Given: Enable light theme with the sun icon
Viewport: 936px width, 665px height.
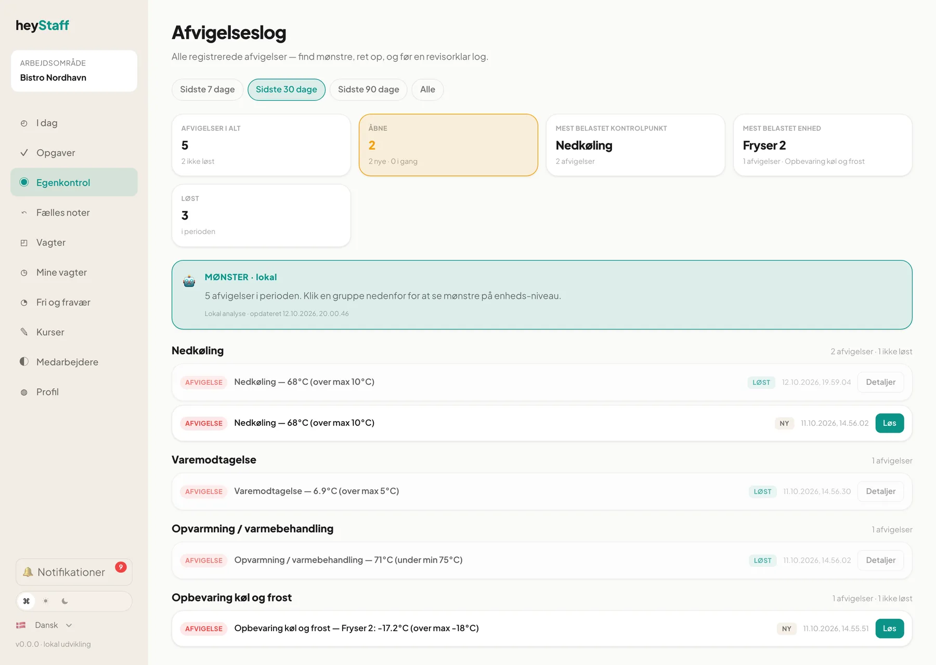Looking at the screenshot, I should [x=46, y=601].
